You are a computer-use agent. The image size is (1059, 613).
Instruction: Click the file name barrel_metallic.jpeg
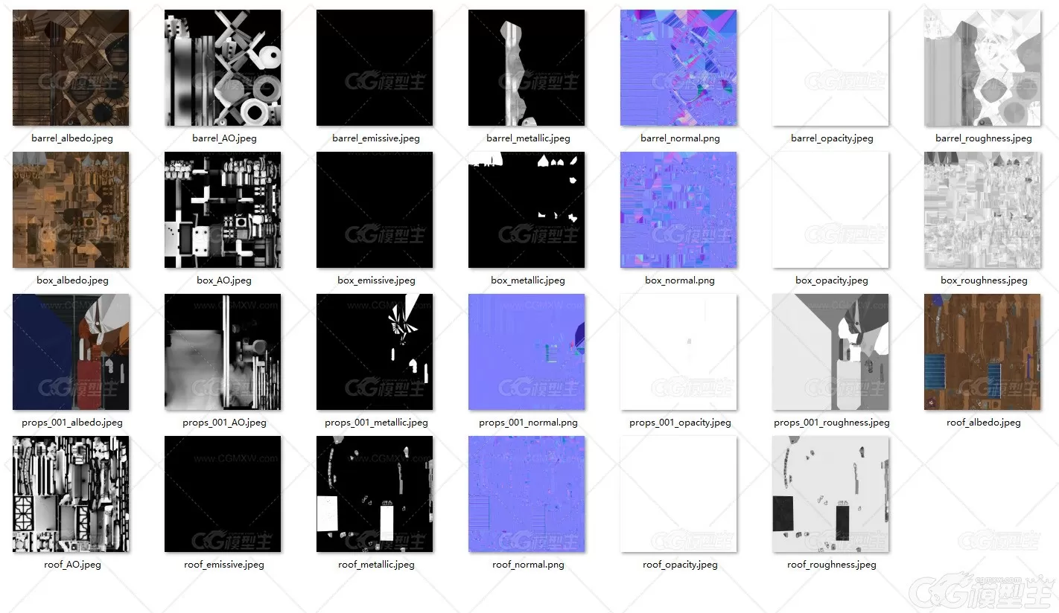(x=528, y=138)
